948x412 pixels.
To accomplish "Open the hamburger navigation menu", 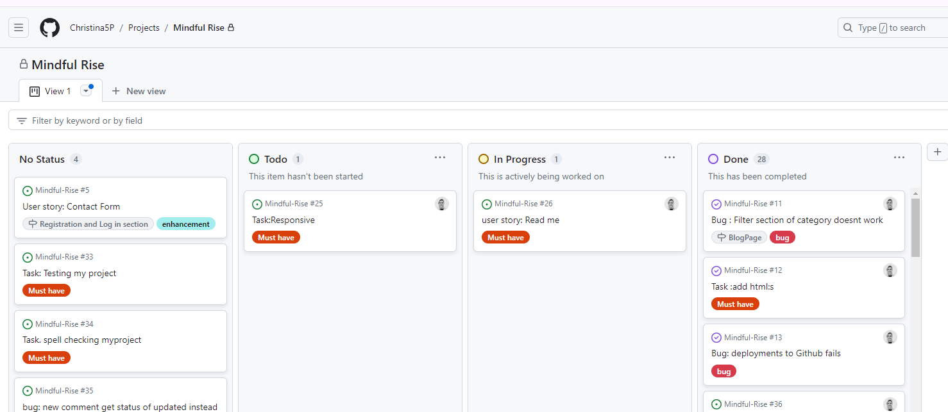I will click(x=19, y=28).
